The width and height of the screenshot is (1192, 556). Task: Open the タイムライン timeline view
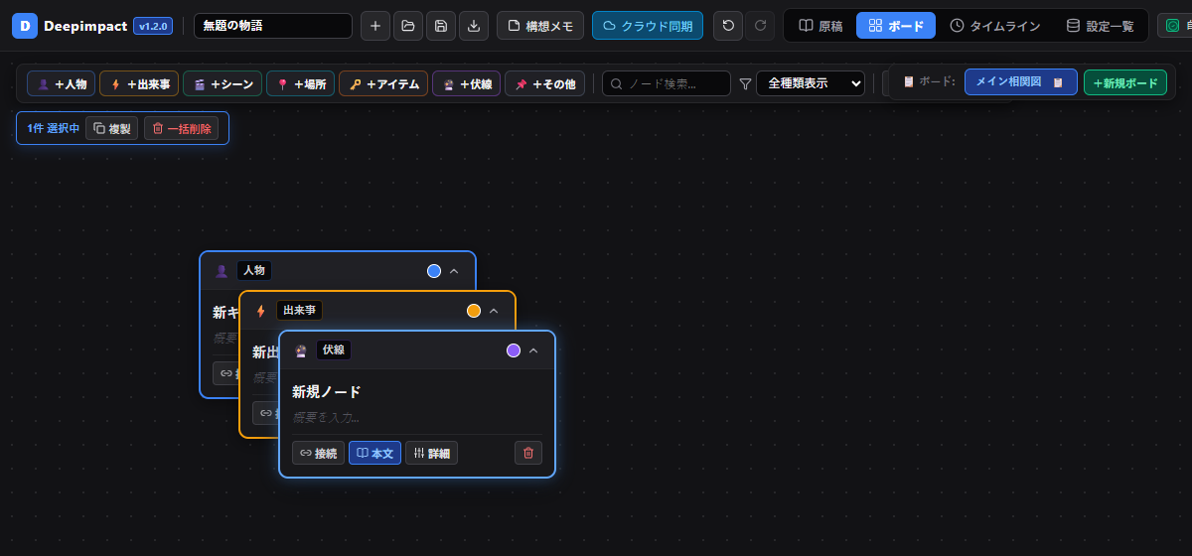[995, 26]
